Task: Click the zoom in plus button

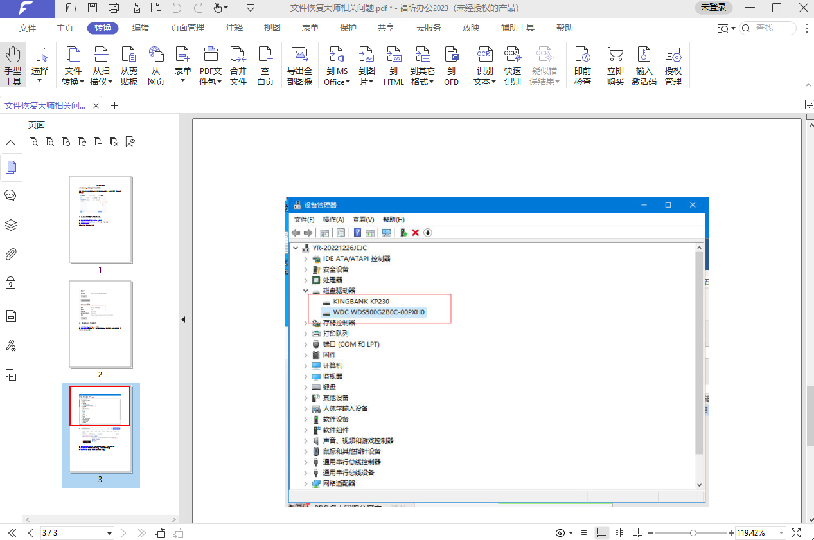Action: click(x=731, y=533)
